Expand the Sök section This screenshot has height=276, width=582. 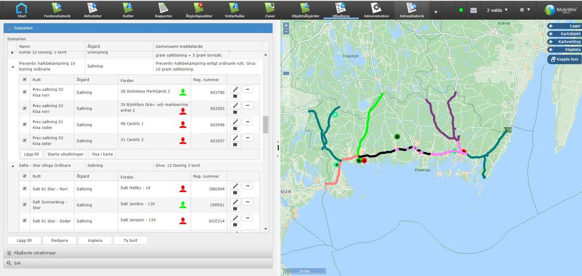click(138, 263)
